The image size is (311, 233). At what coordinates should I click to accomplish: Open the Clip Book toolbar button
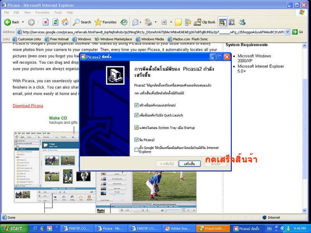204,22
